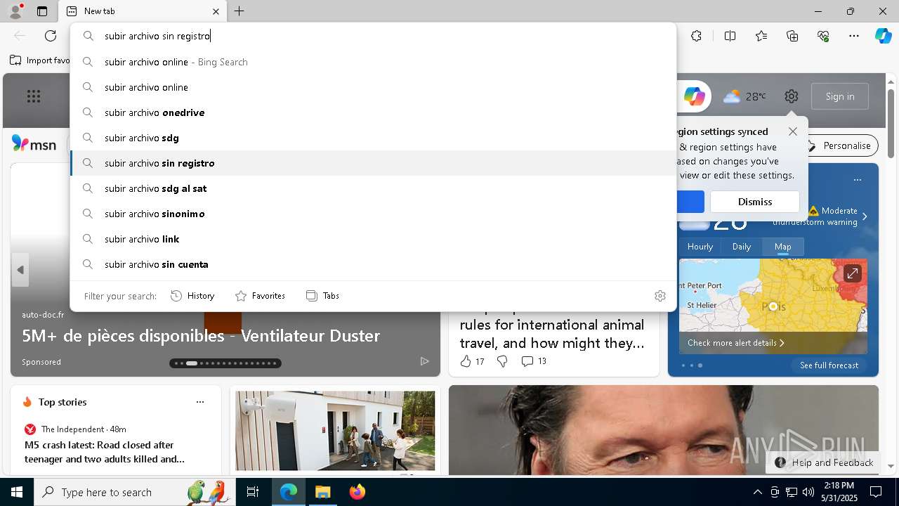
Task: Select suggestion 'subir archivo onedrive'
Action: tap(373, 112)
